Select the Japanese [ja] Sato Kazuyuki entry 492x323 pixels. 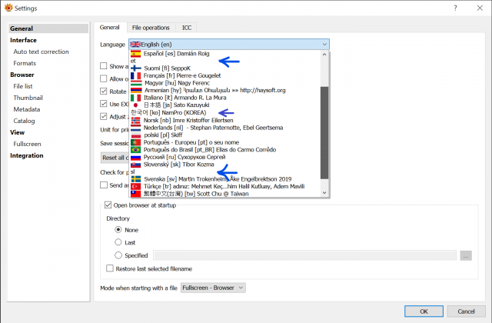point(225,105)
